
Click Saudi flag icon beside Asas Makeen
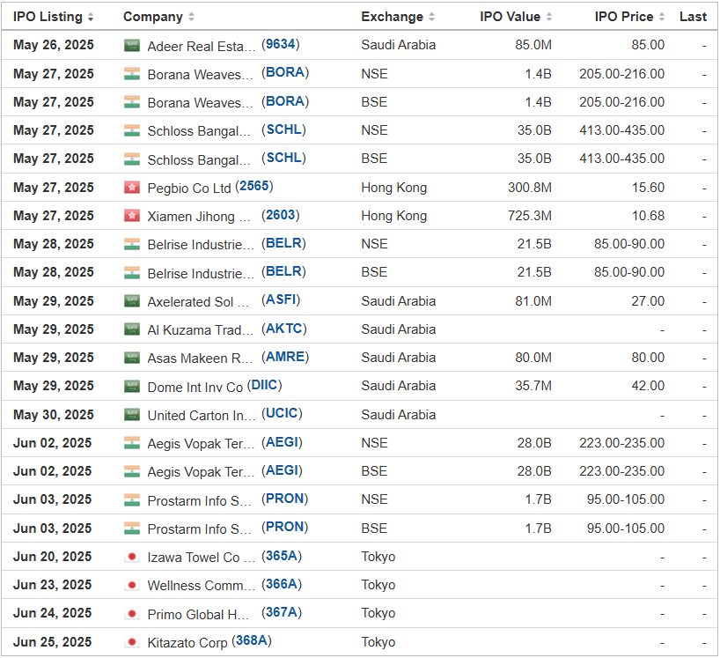coord(132,358)
